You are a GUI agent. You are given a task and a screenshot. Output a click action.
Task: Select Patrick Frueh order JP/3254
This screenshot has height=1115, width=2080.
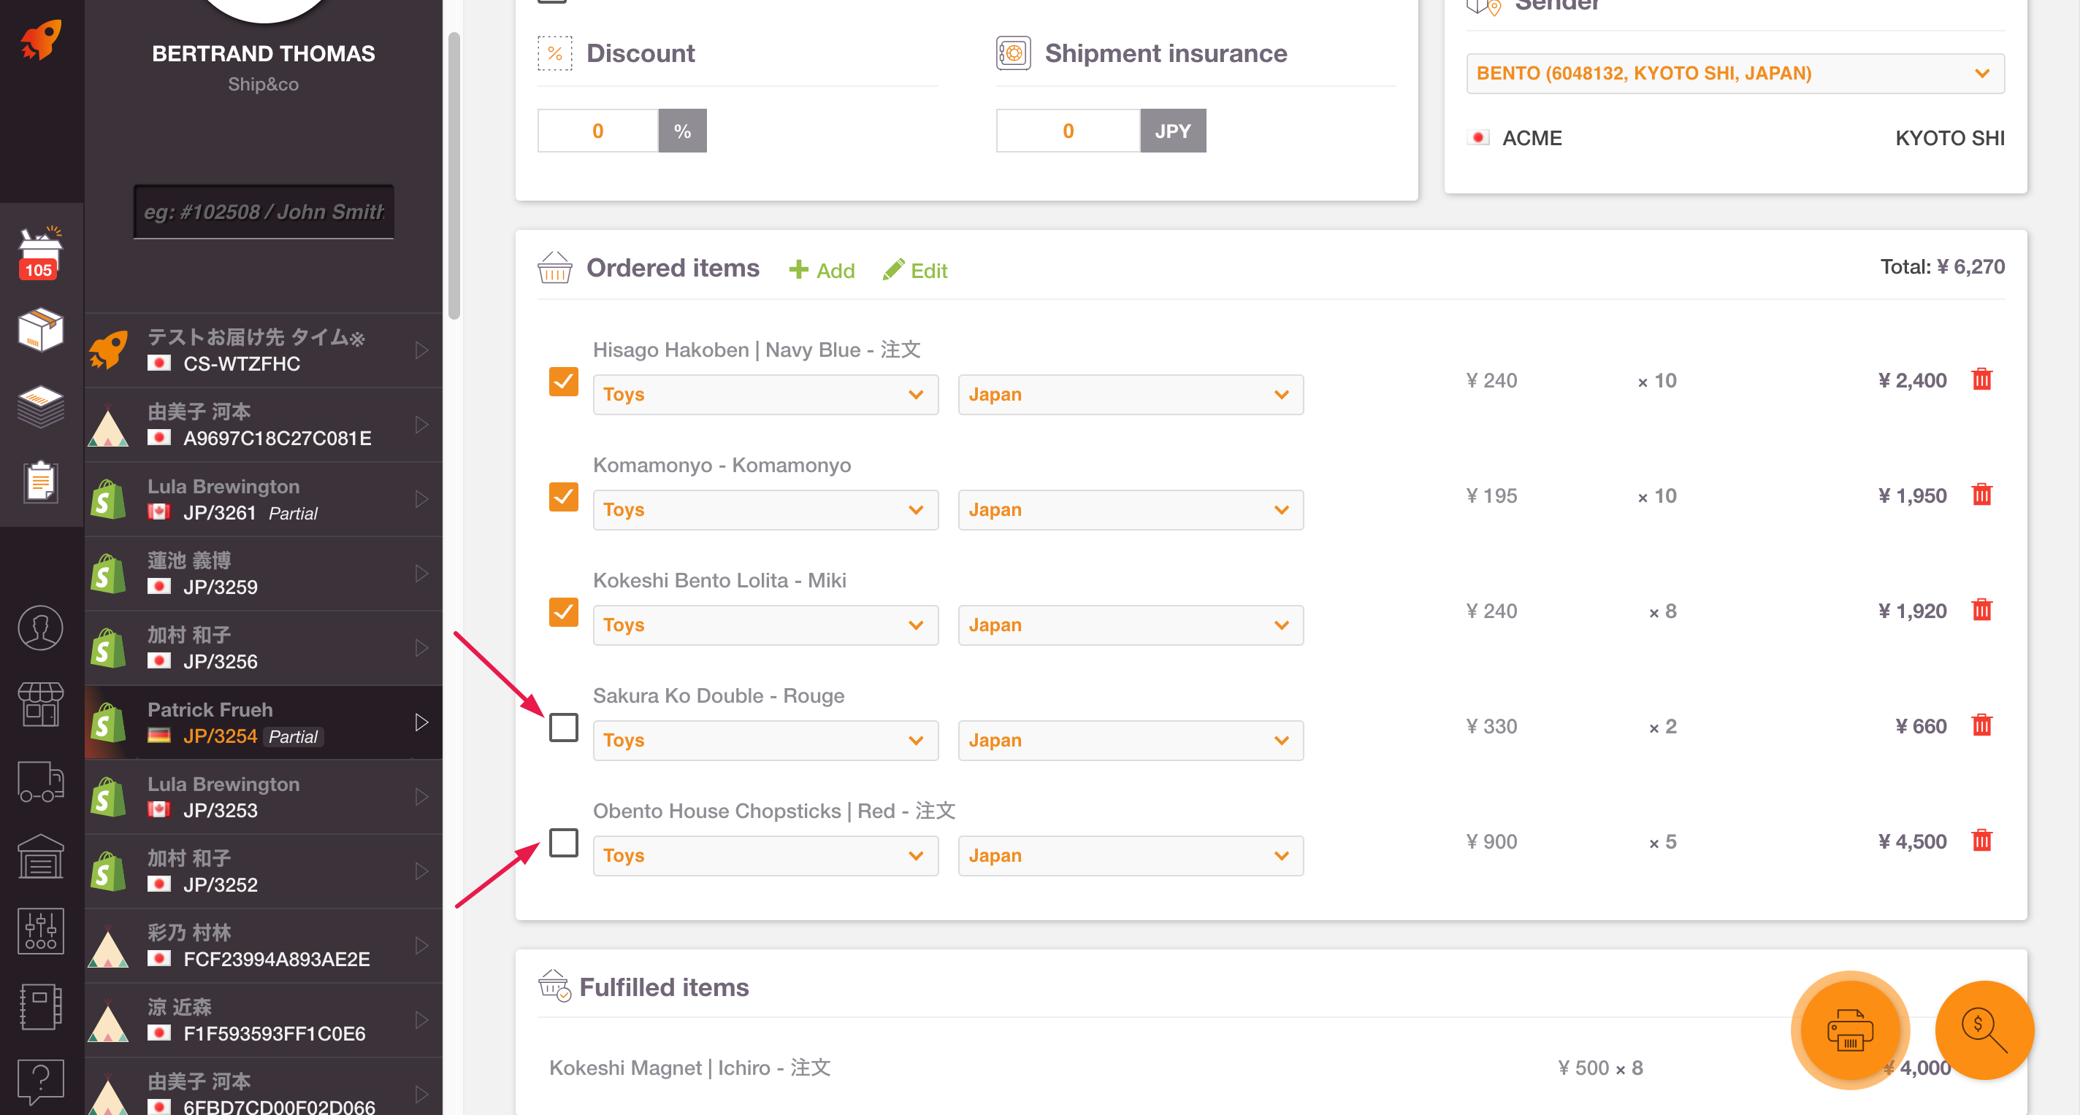pos(263,722)
